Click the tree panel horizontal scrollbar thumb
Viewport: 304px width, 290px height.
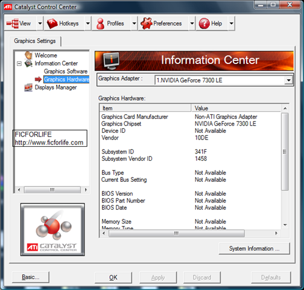52,190
